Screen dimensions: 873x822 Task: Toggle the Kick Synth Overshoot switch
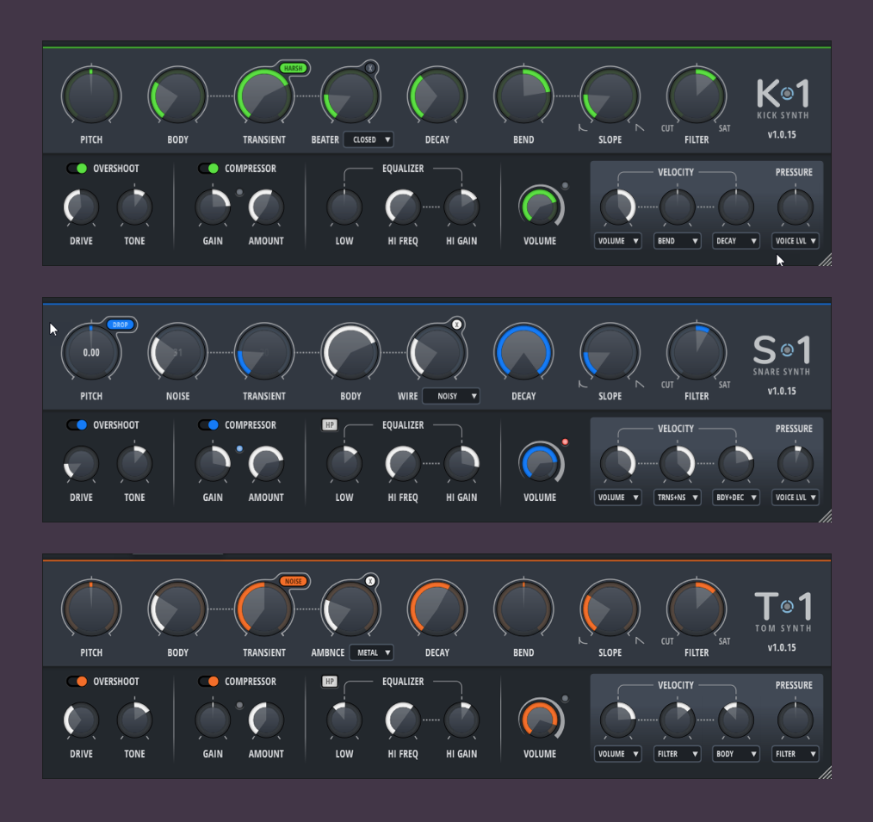[x=77, y=169]
